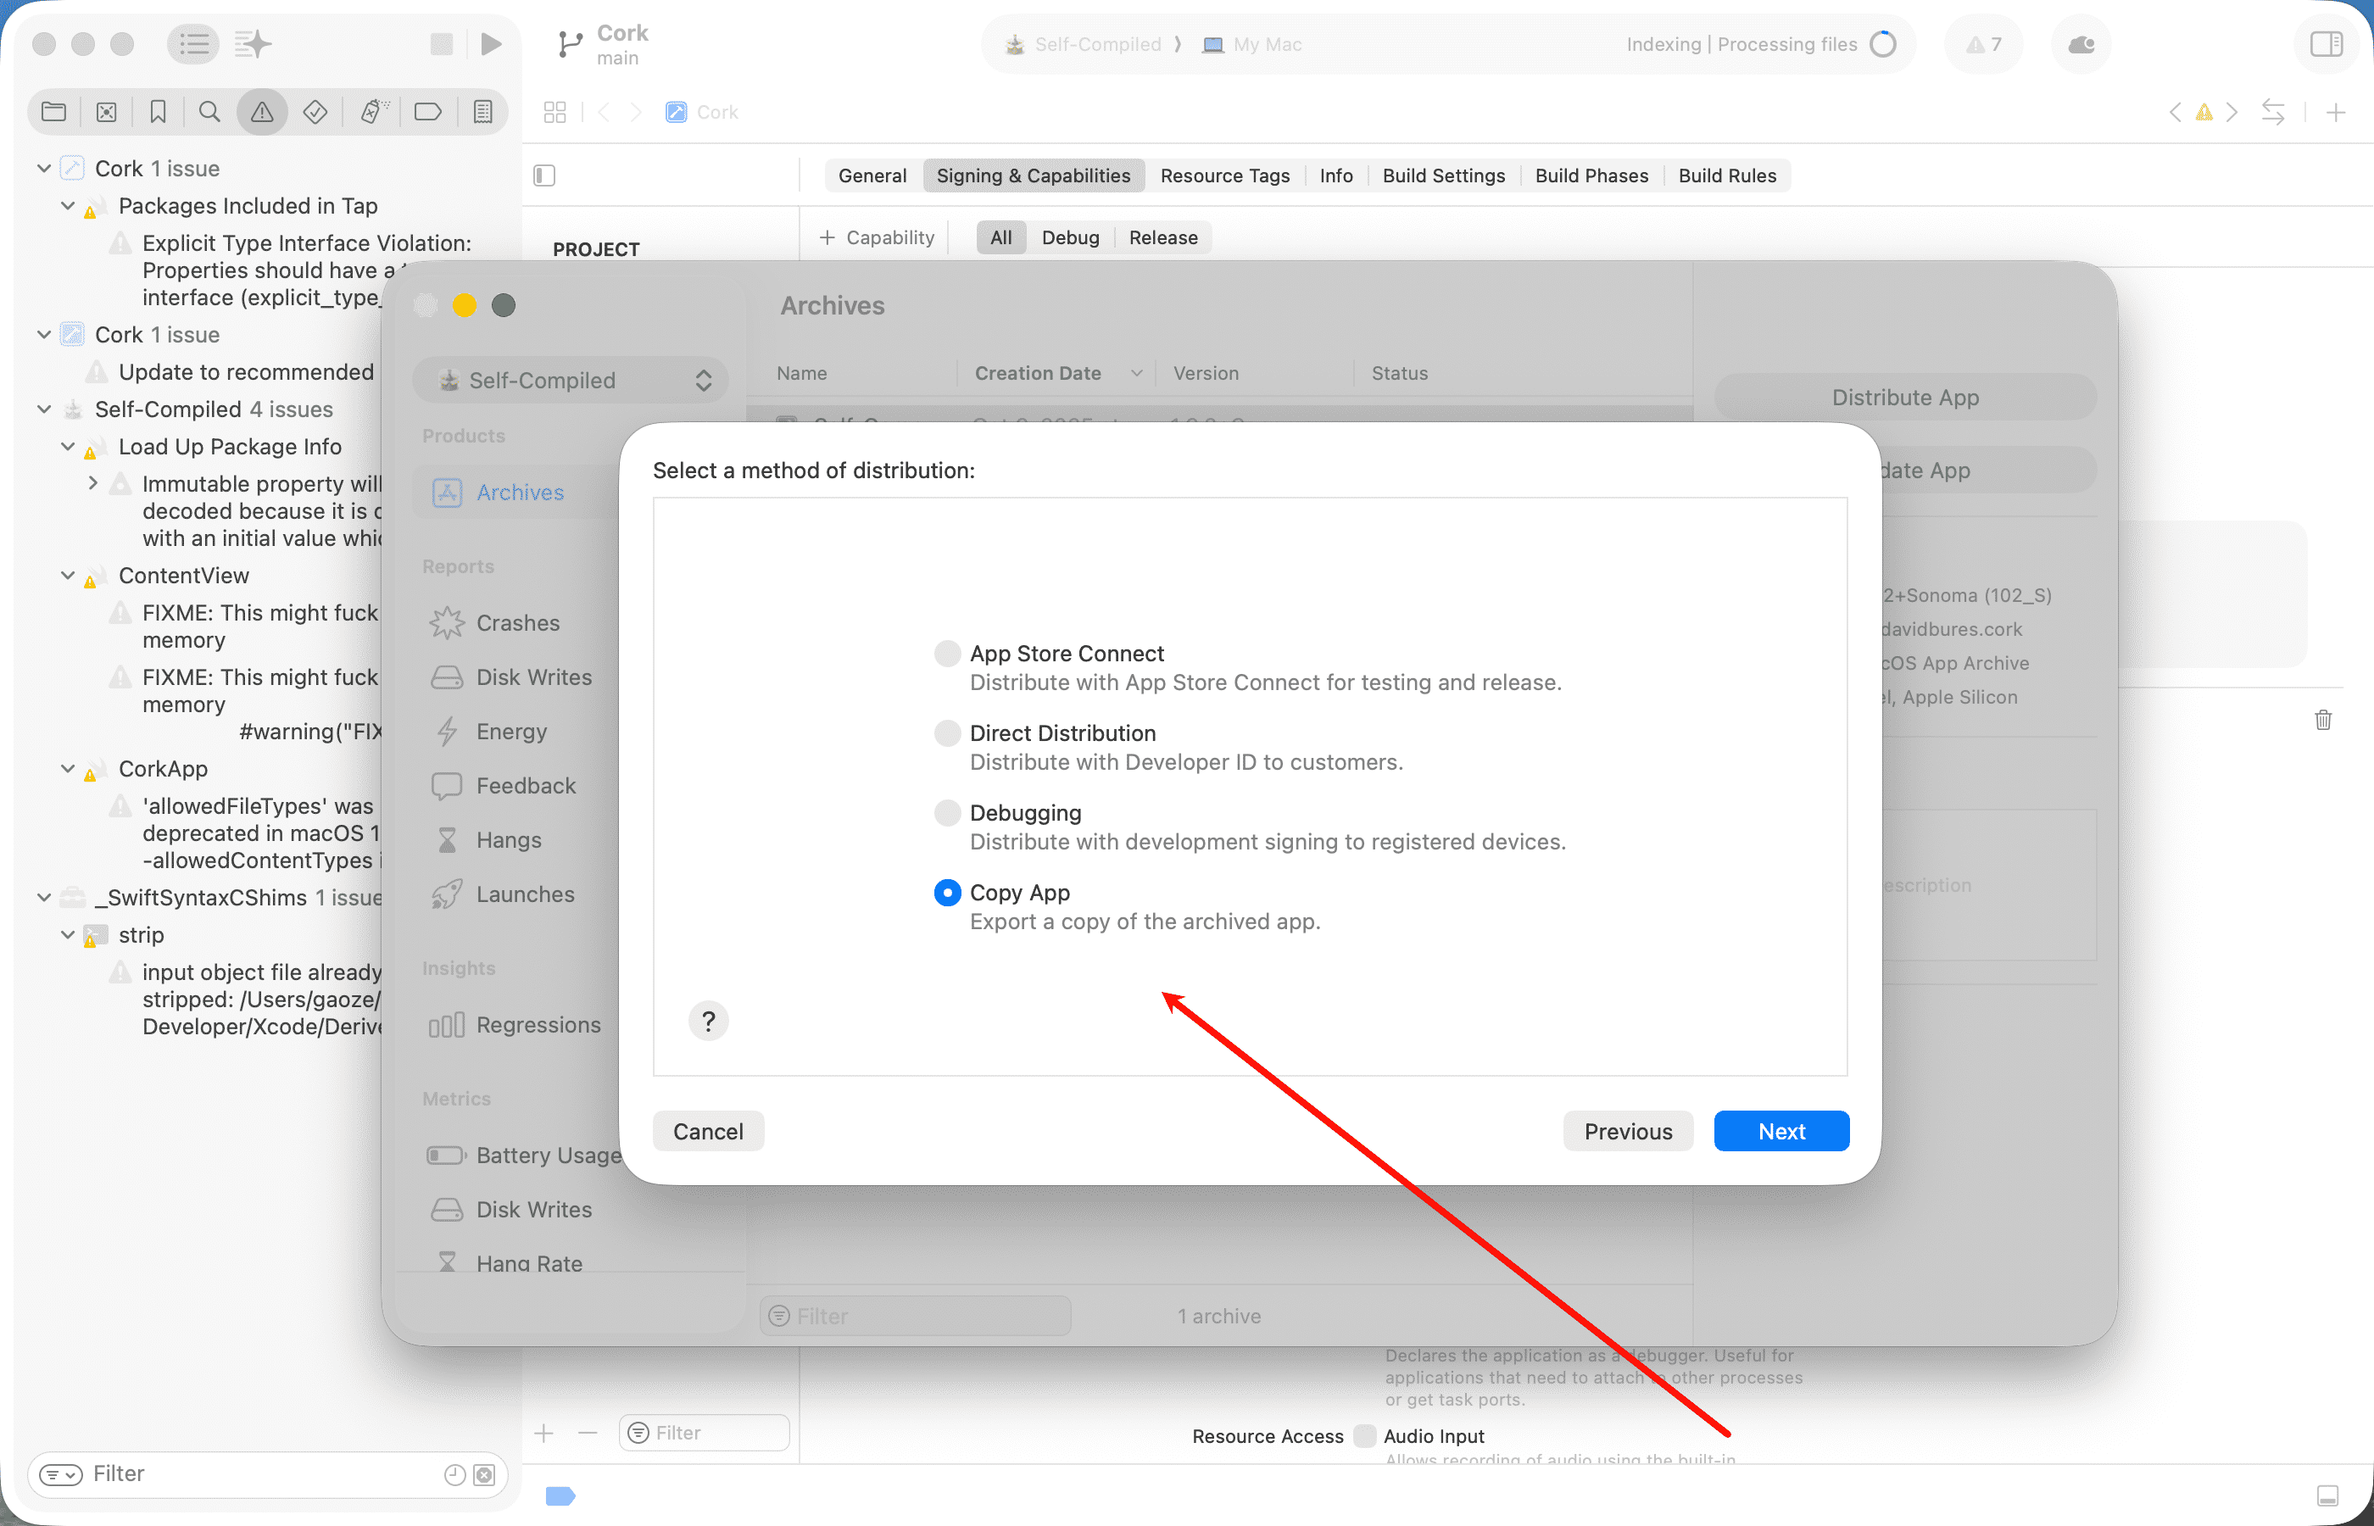Collapse the ContentView issue group

point(67,576)
